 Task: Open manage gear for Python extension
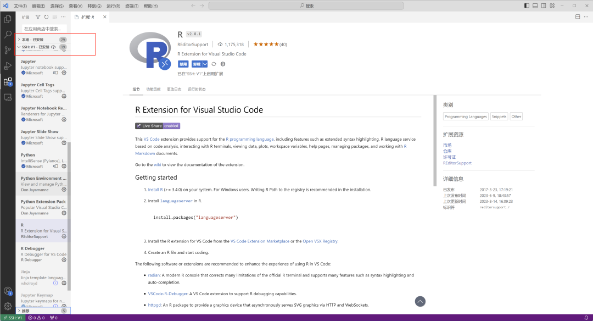64,166
